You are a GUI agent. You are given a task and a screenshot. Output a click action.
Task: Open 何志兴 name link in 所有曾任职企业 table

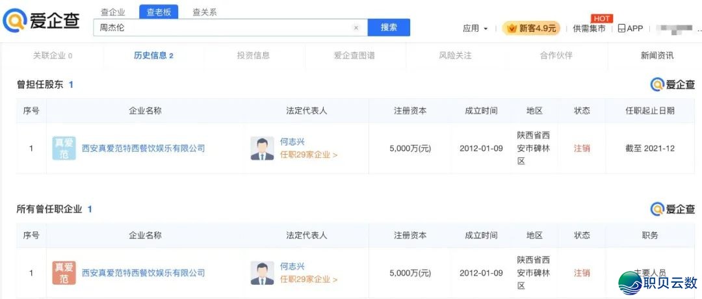[x=292, y=266]
